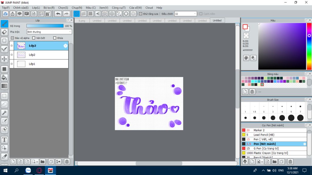Adjust Độ trong opacity slider
Viewport: 312px width, 175px height.
tap(45, 26)
